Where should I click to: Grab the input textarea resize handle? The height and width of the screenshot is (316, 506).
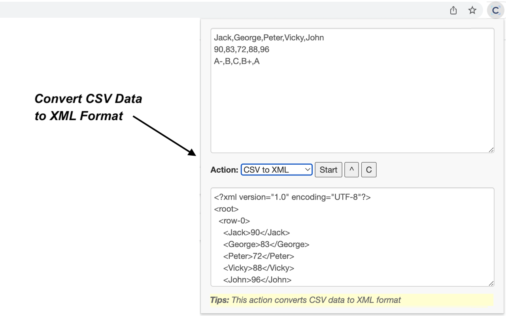[491, 150]
